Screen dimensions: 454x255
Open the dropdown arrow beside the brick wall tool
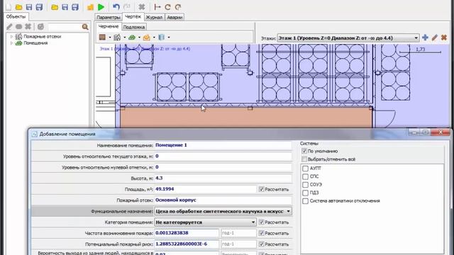(110, 38)
